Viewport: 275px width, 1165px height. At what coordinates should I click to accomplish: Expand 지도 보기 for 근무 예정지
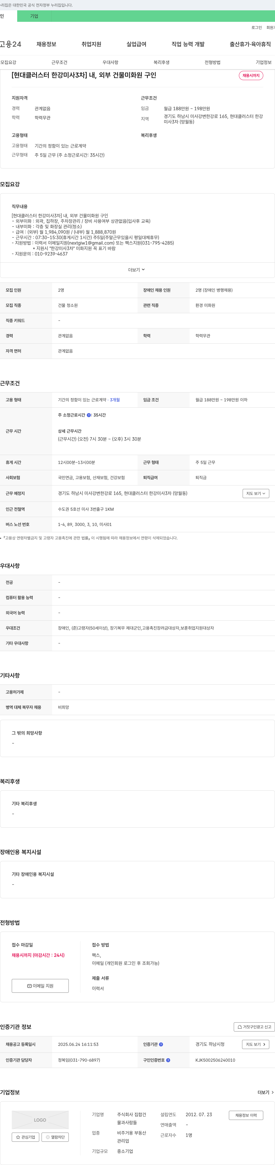coord(256,494)
